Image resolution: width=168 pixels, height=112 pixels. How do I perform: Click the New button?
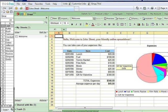click(x=53, y=18)
